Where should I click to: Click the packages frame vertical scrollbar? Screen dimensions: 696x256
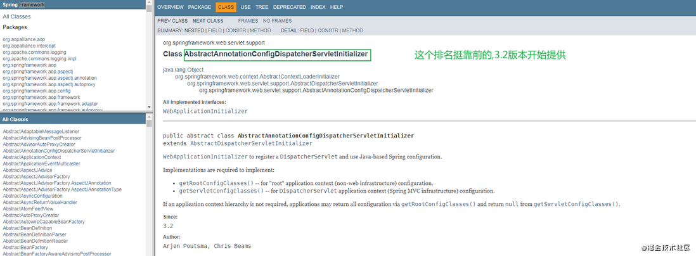pyautogui.click(x=149, y=56)
